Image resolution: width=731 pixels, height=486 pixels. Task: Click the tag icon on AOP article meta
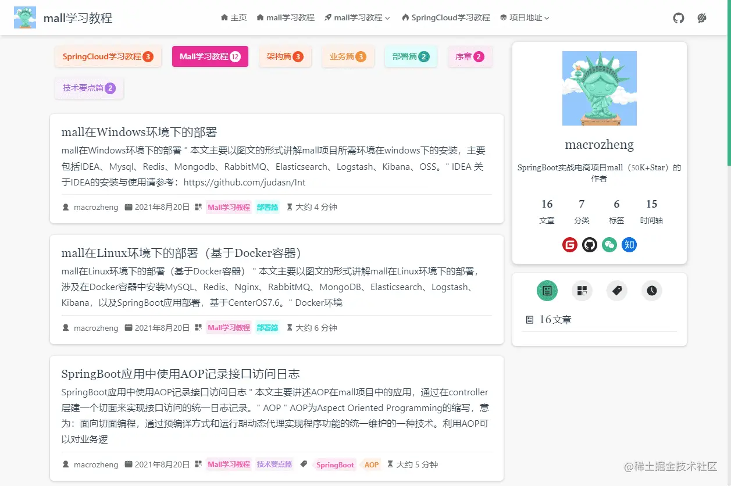(x=303, y=464)
